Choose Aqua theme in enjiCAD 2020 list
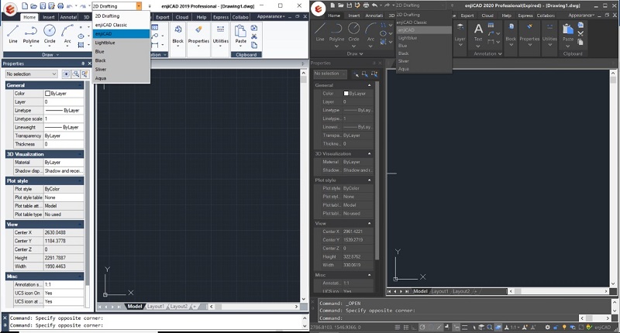 424,69
